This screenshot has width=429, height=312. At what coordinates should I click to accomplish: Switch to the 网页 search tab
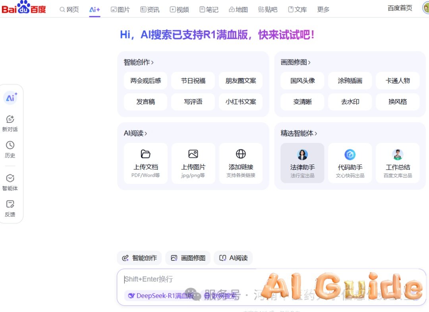point(69,10)
